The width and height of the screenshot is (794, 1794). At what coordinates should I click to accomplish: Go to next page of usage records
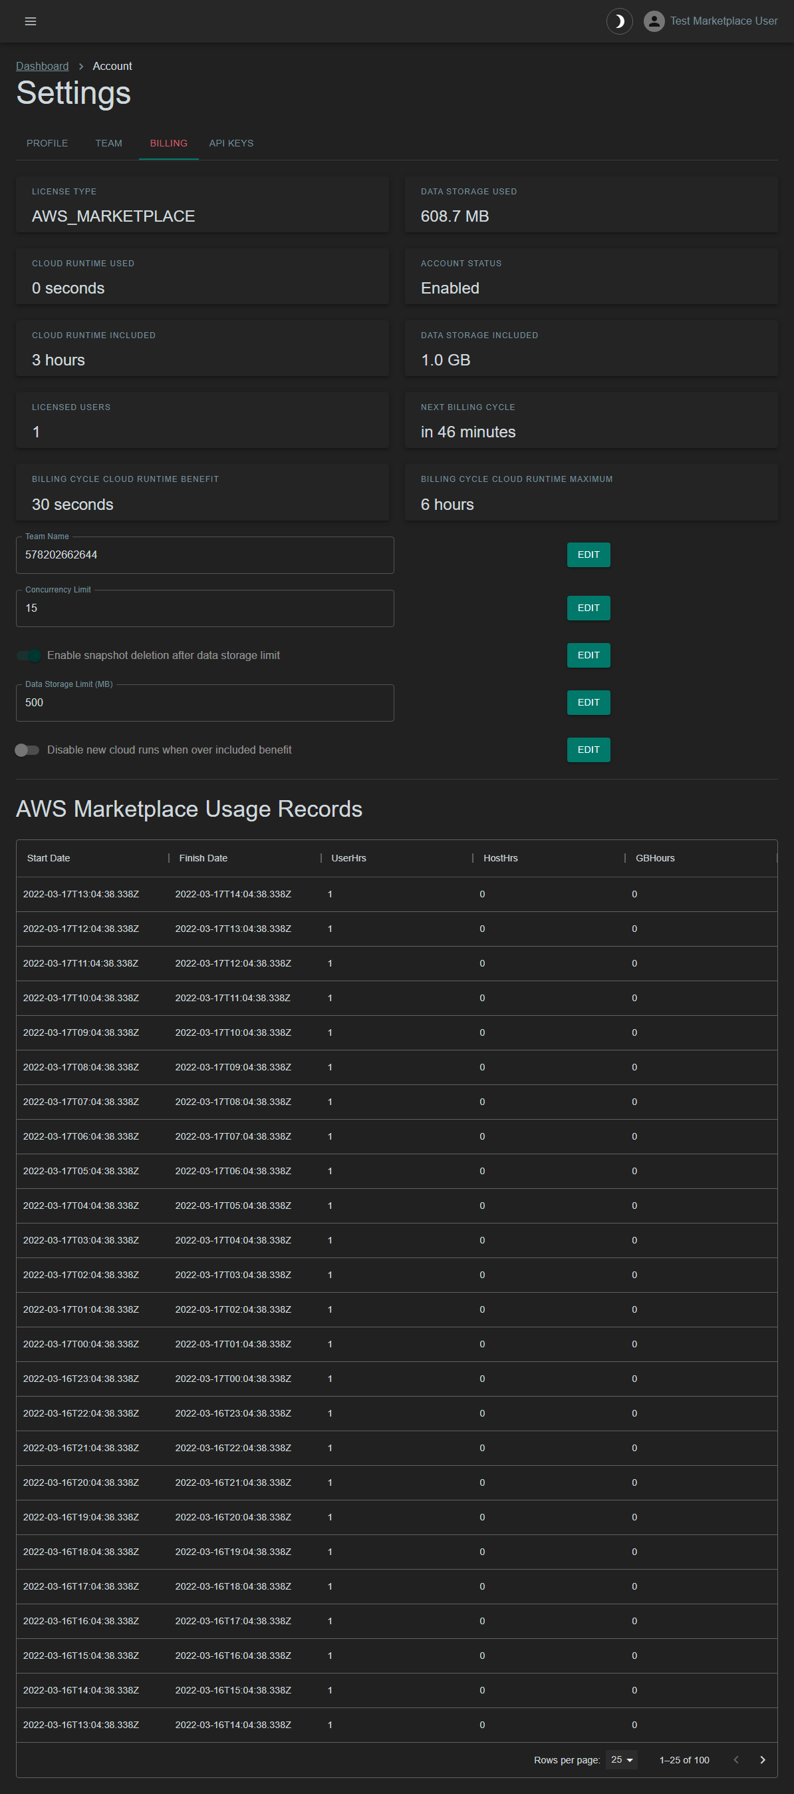click(x=762, y=1759)
